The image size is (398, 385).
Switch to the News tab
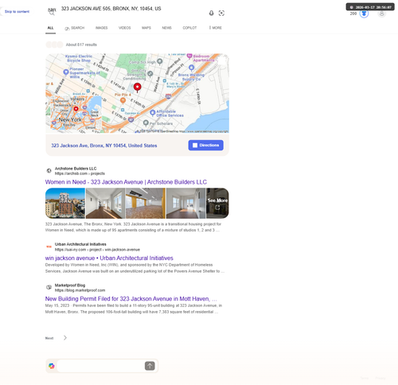point(166,28)
